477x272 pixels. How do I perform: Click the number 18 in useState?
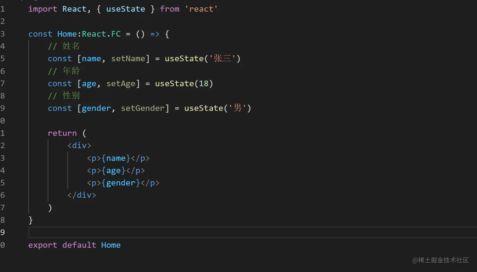point(203,83)
